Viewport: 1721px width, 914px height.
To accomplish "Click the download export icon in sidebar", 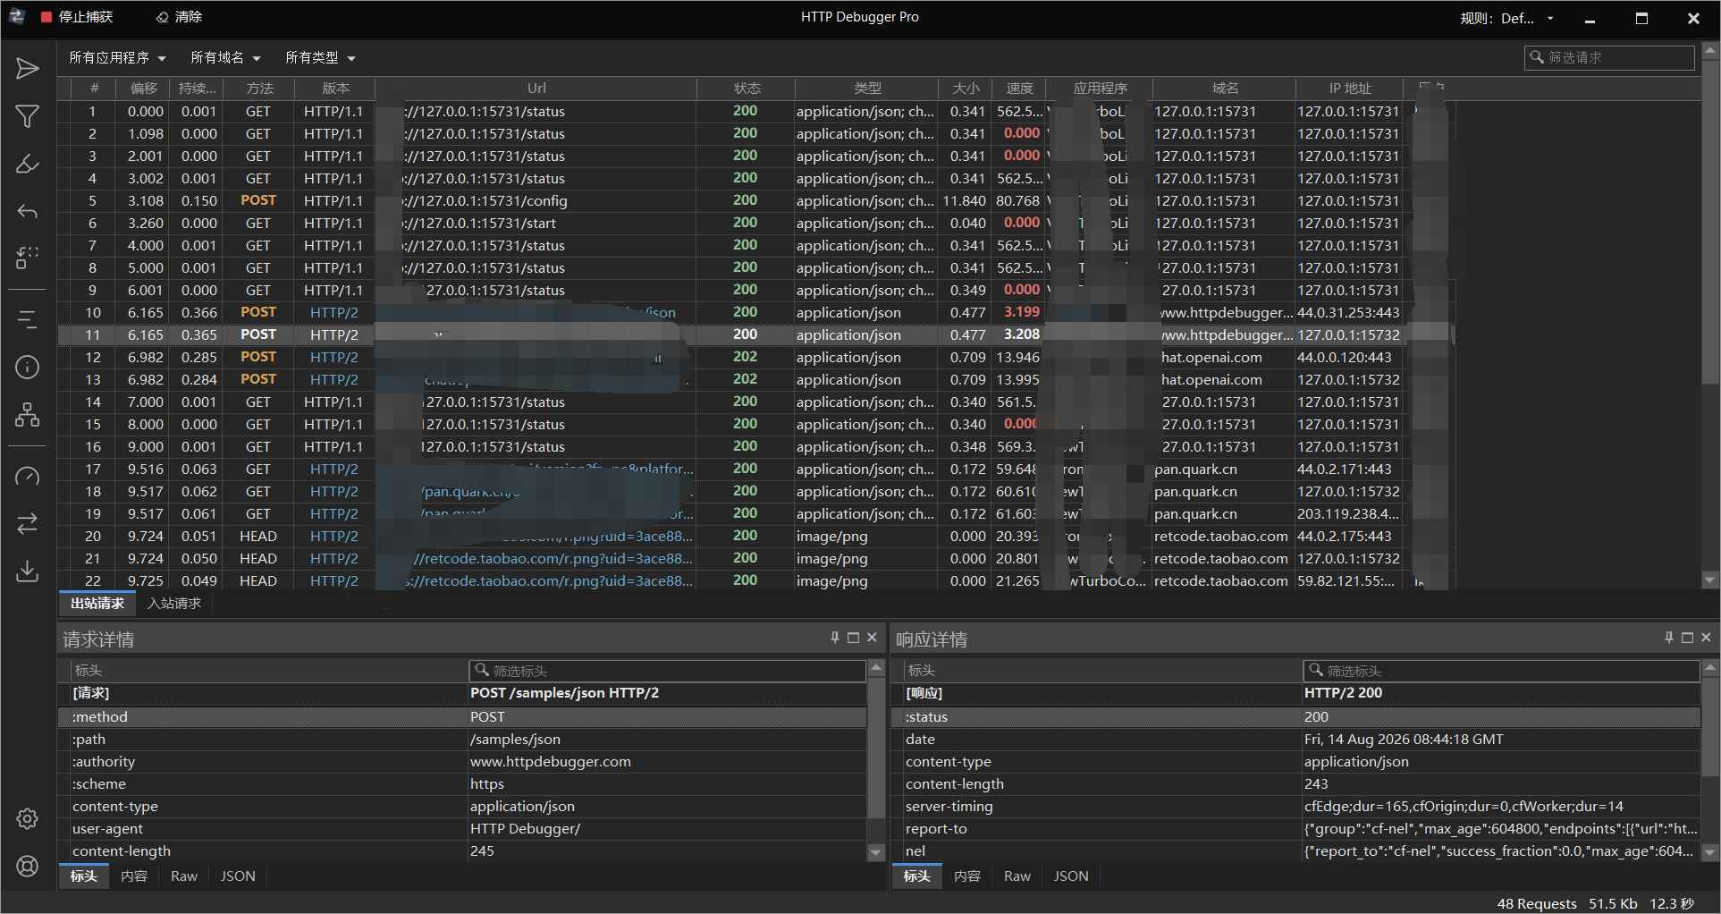I will [x=28, y=571].
